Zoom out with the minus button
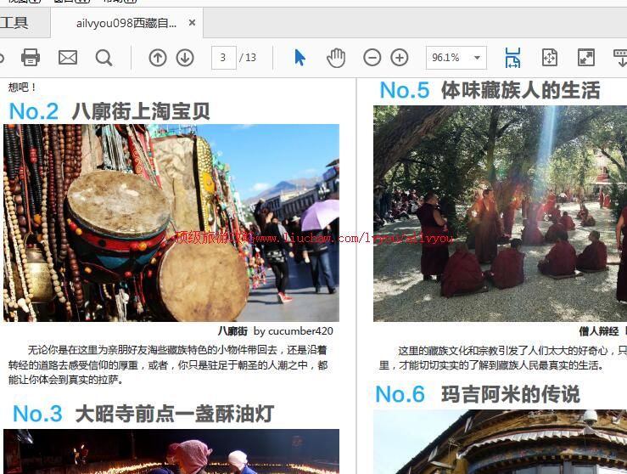Image resolution: width=627 pixels, height=474 pixels. point(372,58)
